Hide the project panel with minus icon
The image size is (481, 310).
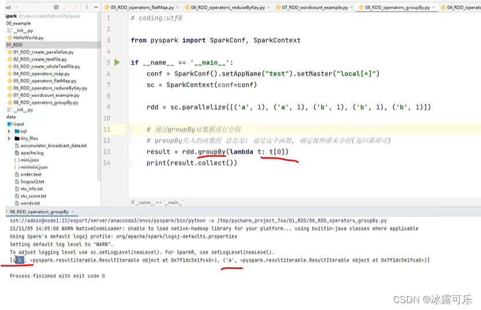(x=96, y=7)
